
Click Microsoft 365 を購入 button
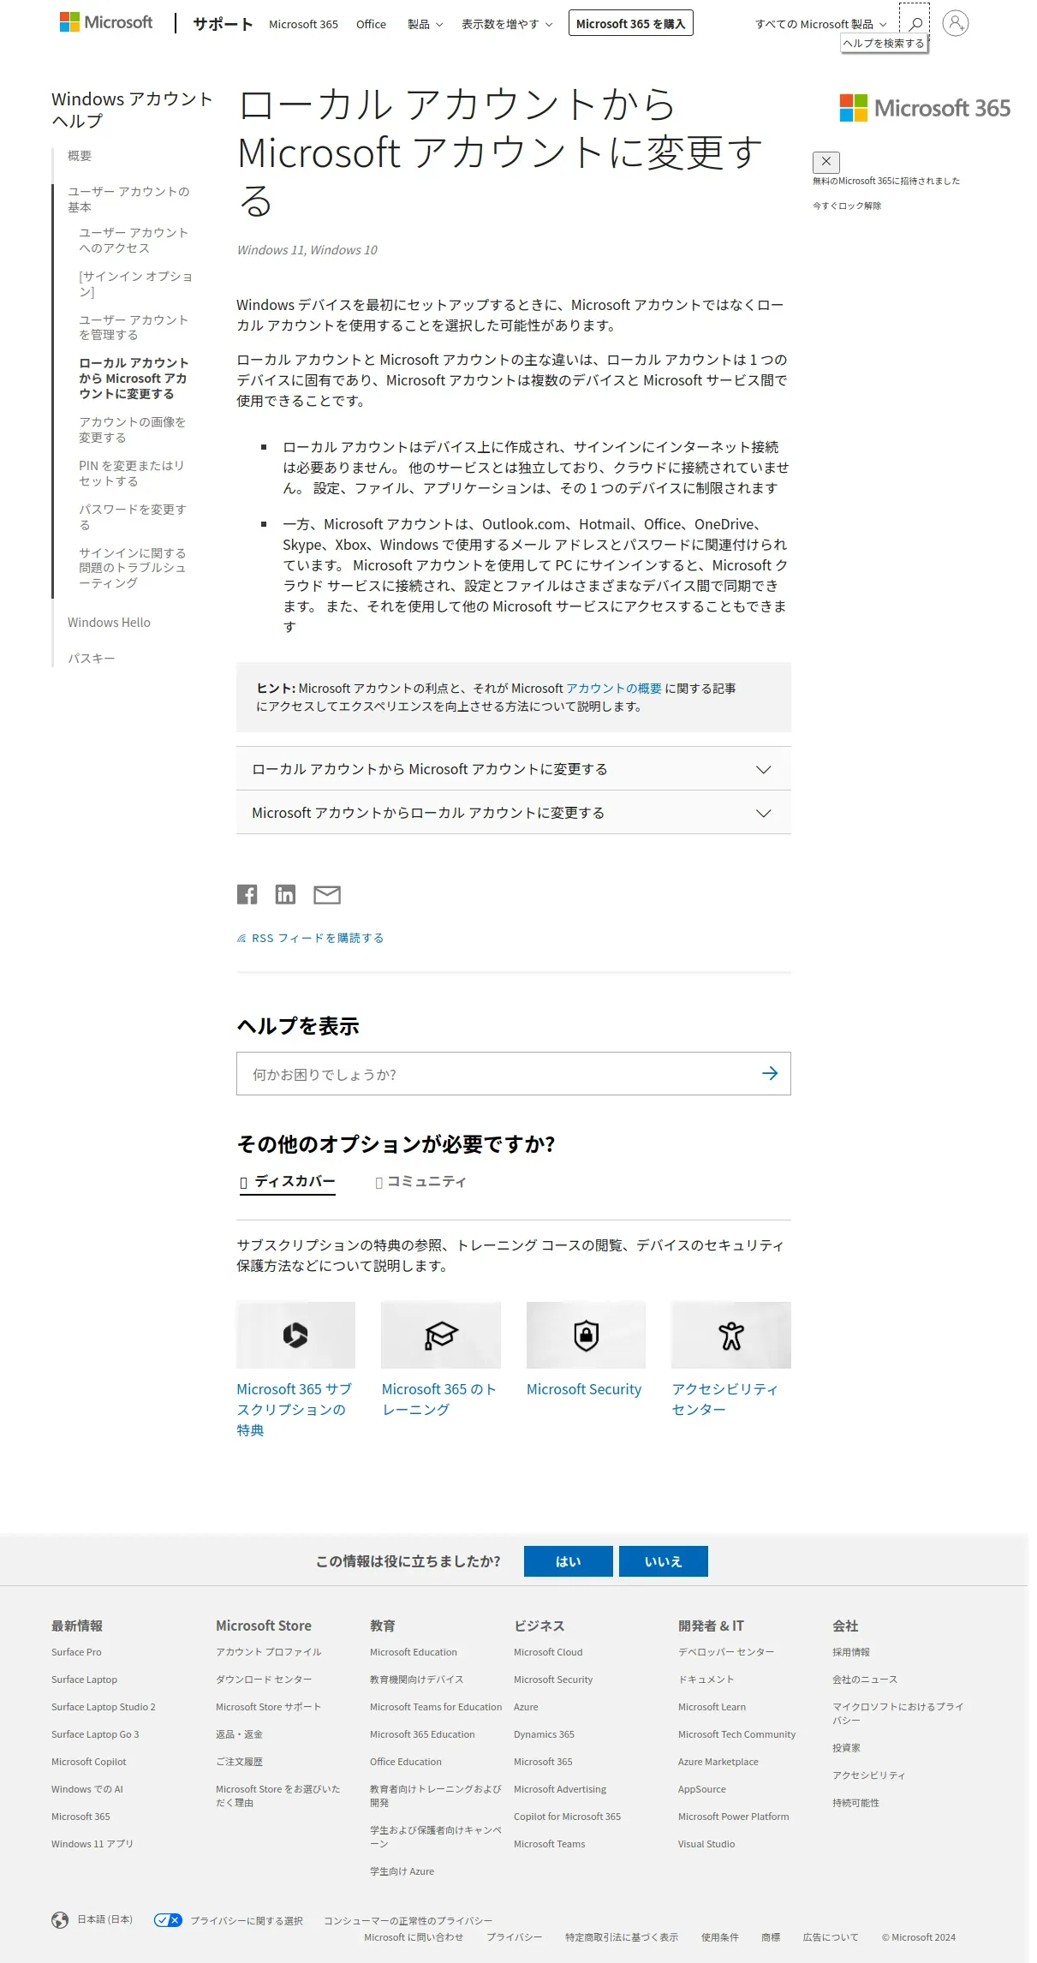click(630, 23)
